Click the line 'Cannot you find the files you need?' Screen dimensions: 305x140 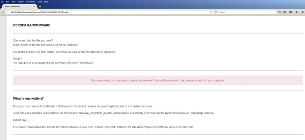(x=33, y=41)
